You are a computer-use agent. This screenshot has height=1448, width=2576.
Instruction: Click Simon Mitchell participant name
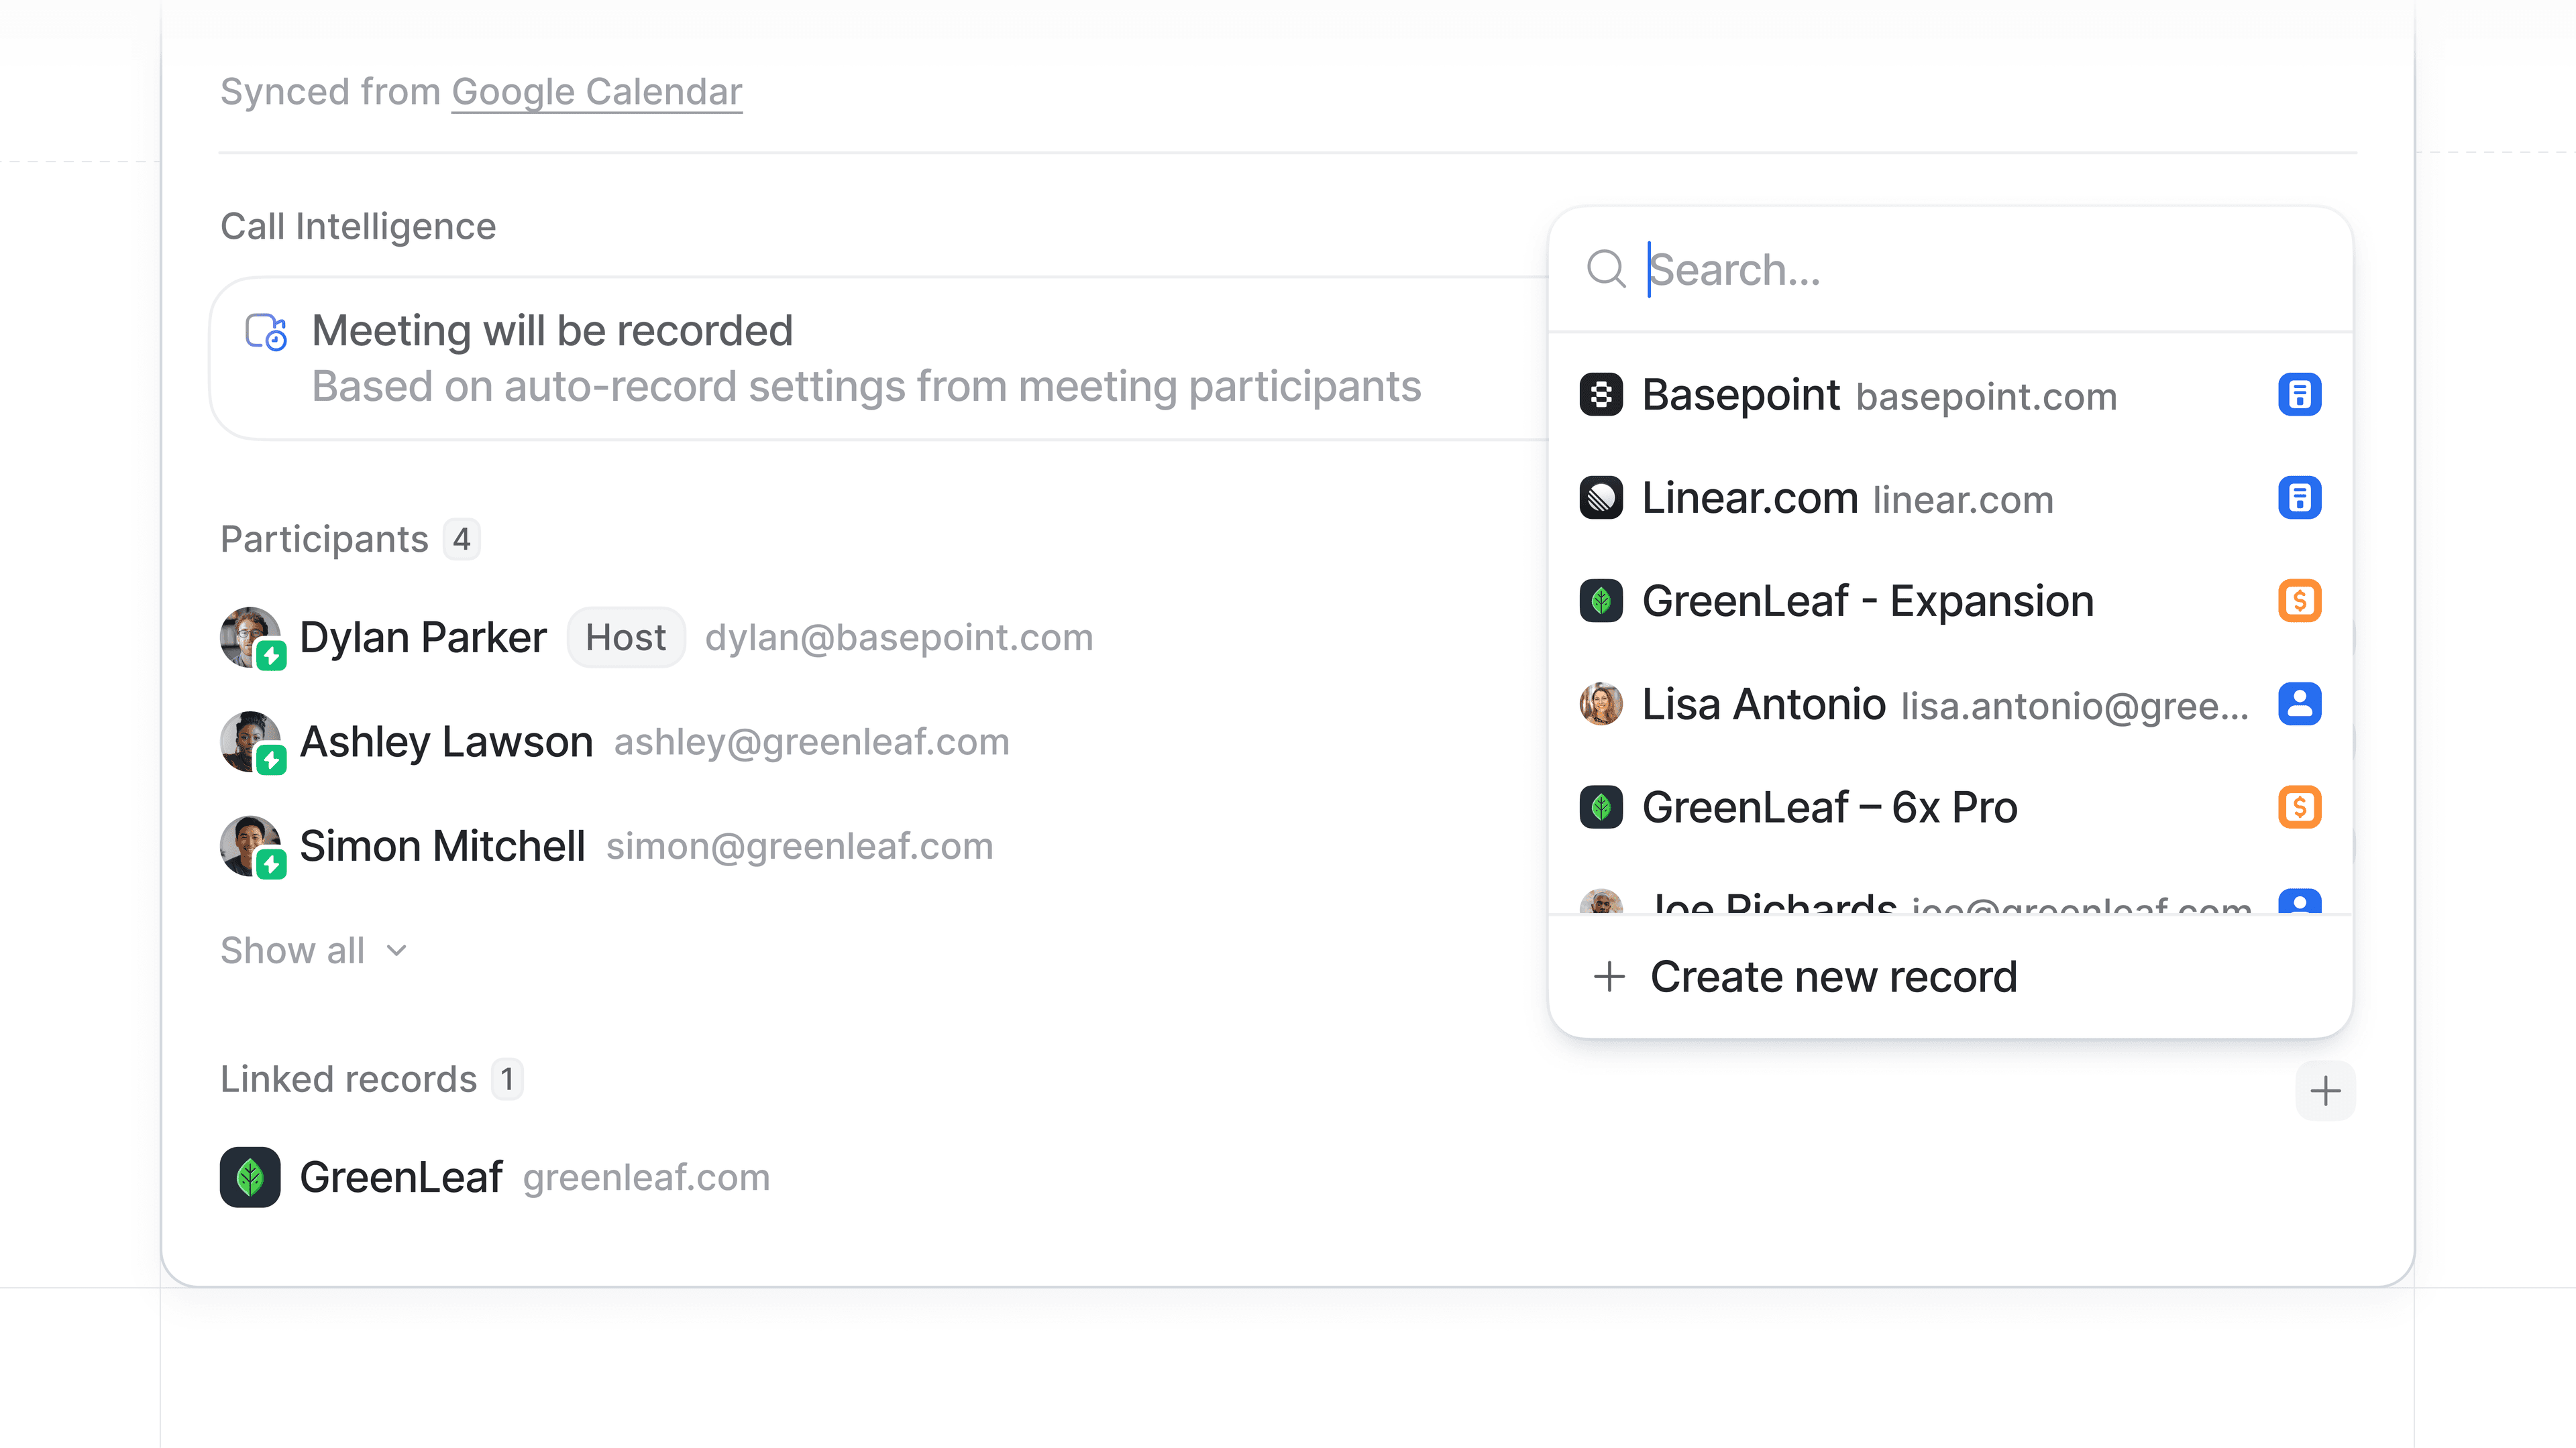pyautogui.click(x=442, y=845)
